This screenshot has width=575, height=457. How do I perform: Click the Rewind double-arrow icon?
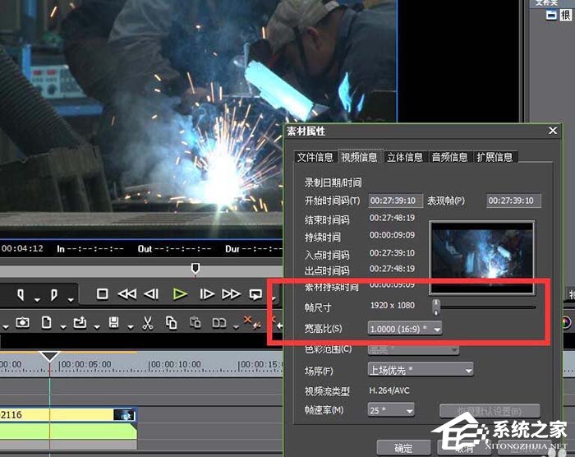pos(127,293)
